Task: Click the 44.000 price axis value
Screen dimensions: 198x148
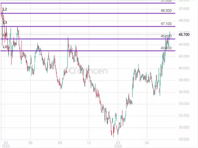Action: [184, 44]
